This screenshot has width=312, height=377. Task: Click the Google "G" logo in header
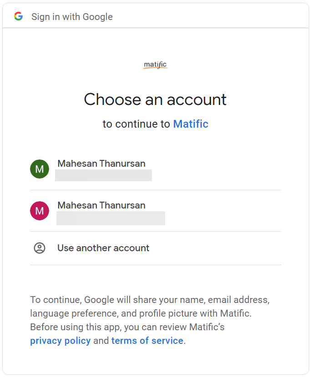[18, 16]
